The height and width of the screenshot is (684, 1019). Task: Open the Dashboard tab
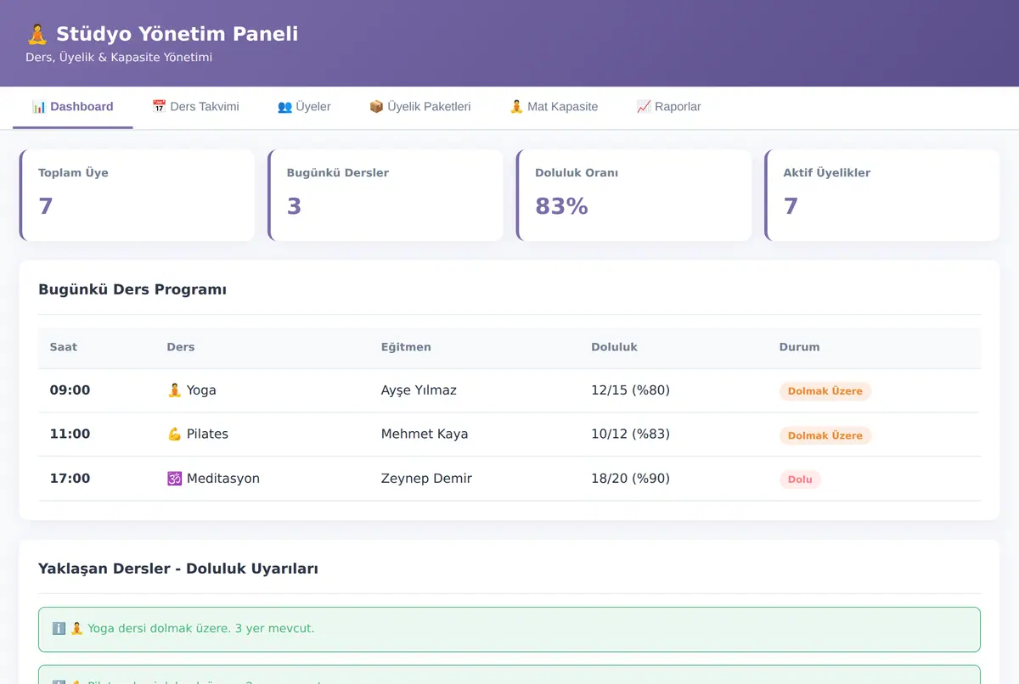pos(72,107)
